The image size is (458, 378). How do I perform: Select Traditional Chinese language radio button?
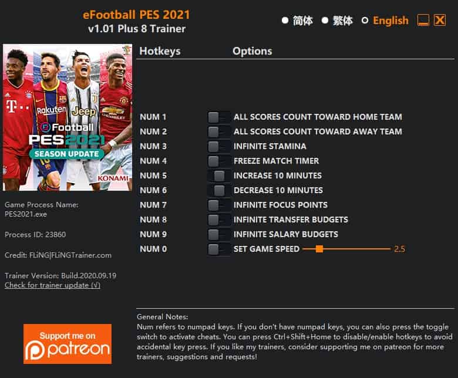(325, 21)
